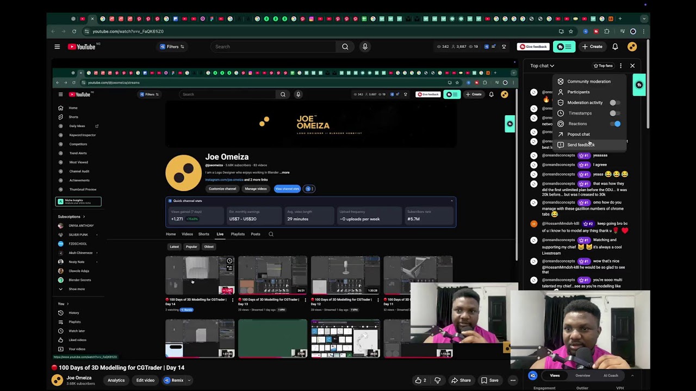This screenshot has width=696, height=391.
Task: Click the IQ icon beside the Views tab
Action: click(533, 375)
